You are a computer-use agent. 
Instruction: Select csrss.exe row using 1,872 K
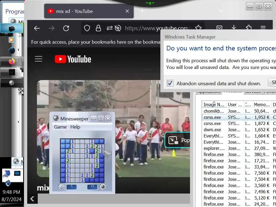[239, 123]
